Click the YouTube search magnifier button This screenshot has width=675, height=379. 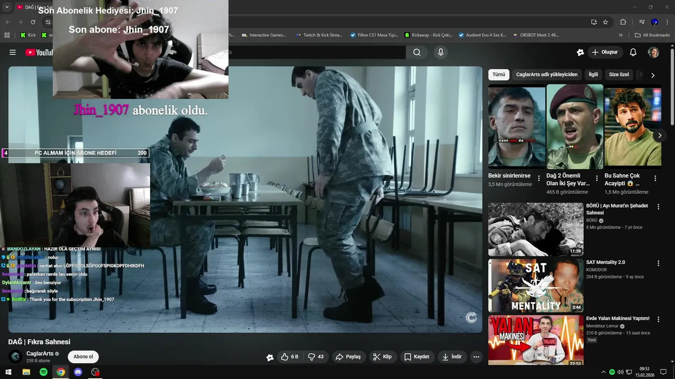click(417, 52)
